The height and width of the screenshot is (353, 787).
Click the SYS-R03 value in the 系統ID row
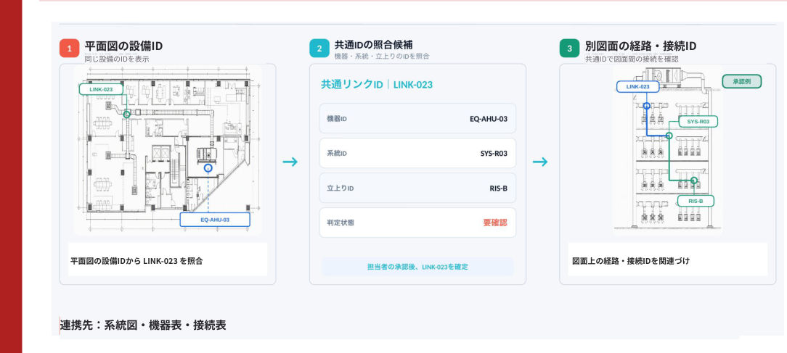pos(494,154)
